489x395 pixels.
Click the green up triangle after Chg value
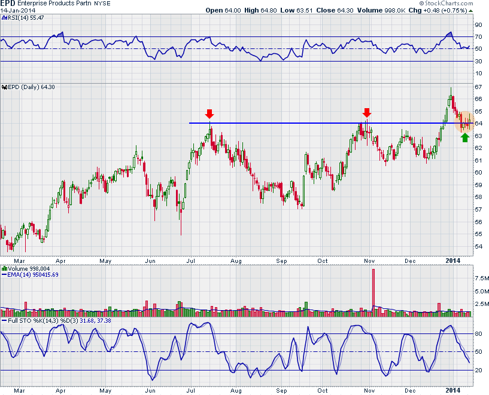470,11
